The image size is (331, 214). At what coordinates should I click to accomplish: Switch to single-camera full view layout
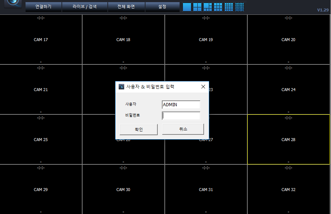187,7
